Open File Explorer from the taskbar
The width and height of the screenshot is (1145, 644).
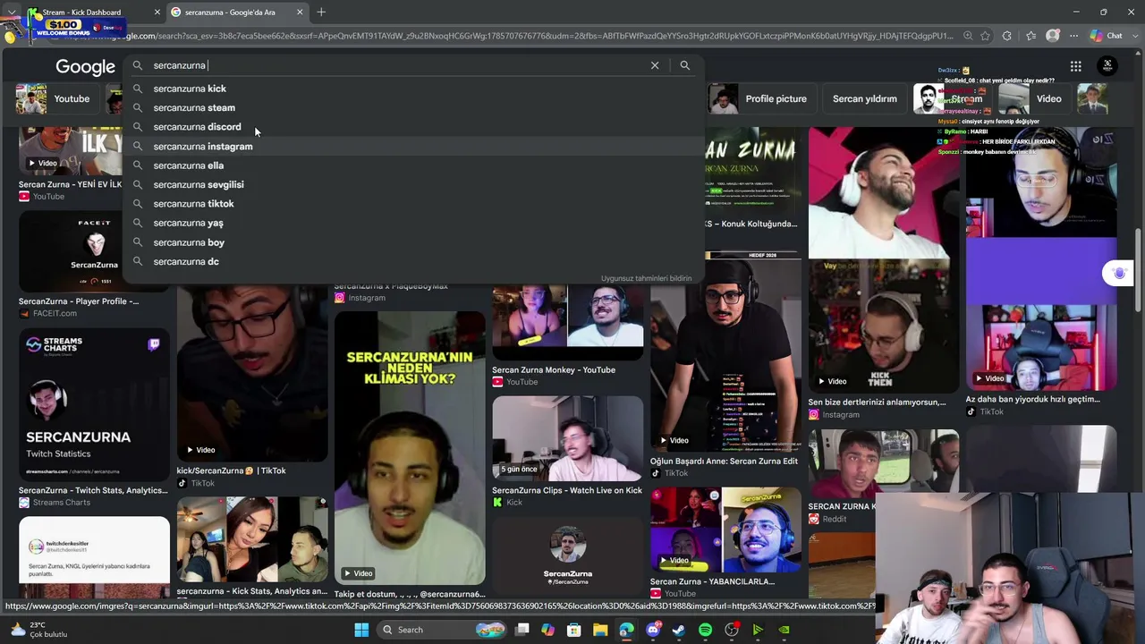coord(600,630)
